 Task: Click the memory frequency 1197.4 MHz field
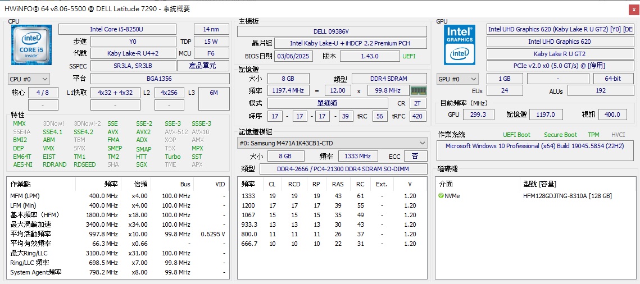tap(288, 90)
